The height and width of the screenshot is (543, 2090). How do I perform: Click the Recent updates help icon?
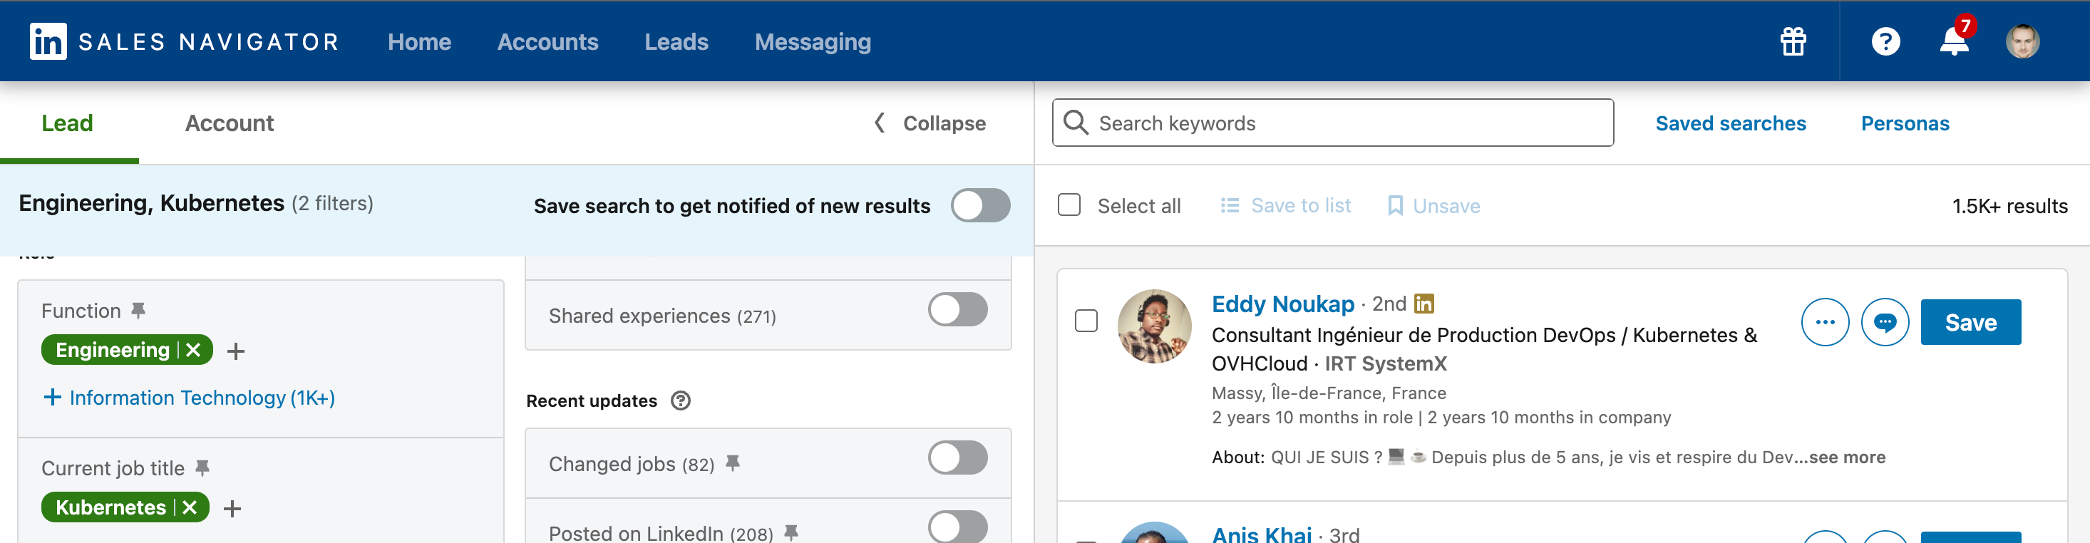click(x=681, y=400)
